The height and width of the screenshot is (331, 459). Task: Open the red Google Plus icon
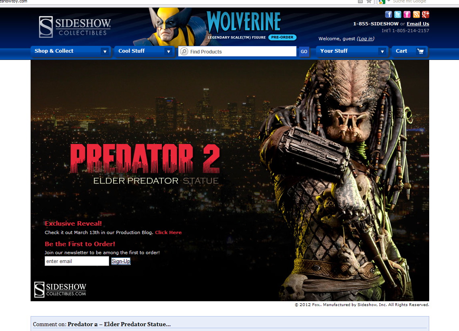(425, 14)
